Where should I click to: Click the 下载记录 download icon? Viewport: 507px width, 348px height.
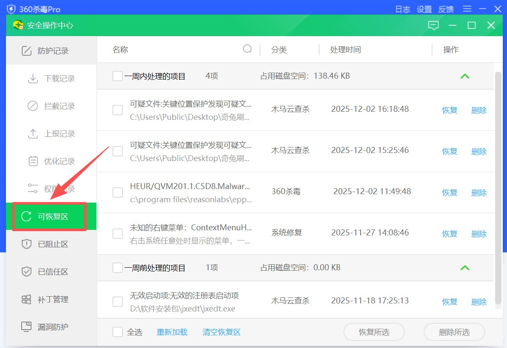point(33,79)
